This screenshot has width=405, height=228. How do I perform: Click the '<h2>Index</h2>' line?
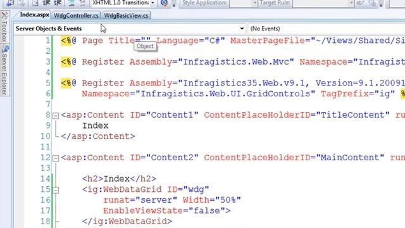[x=119, y=179]
